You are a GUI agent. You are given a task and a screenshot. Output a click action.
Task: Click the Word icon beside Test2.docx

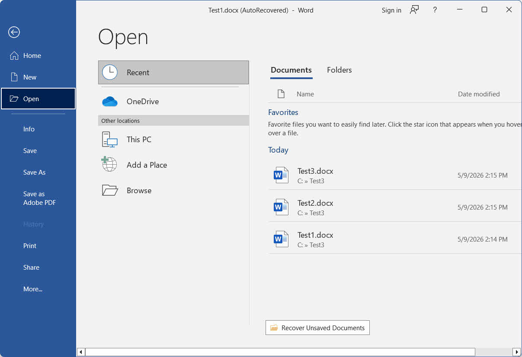[x=281, y=207]
